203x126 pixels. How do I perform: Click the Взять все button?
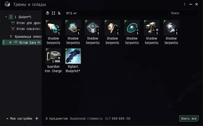pos(189,118)
